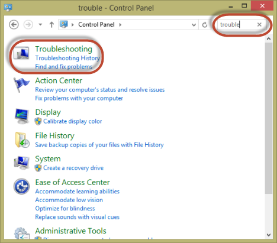277x243 pixels.
Task: Expand the address bar history dropdown
Action: (194, 25)
